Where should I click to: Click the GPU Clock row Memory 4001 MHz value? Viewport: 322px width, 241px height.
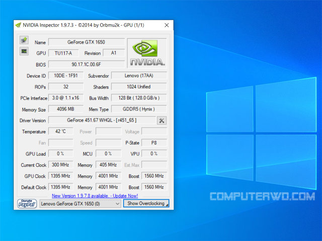[109, 176]
